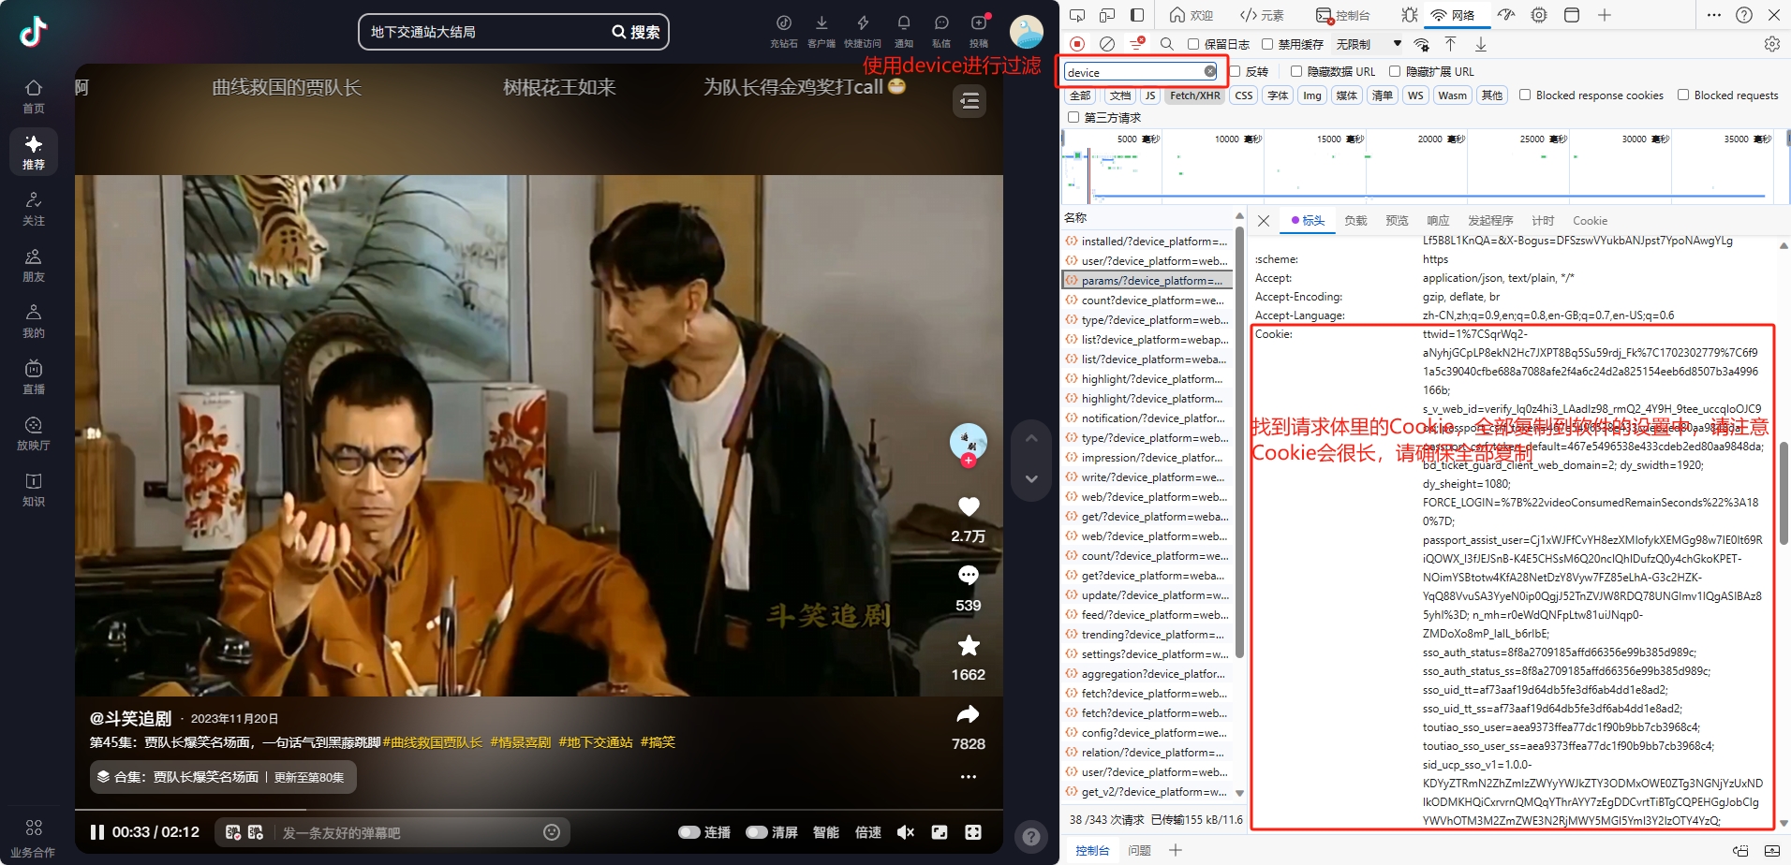The height and width of the screenshot is (865, 1791).
Task: Favorite the video with star icon
Action: [x=969, y=645]
